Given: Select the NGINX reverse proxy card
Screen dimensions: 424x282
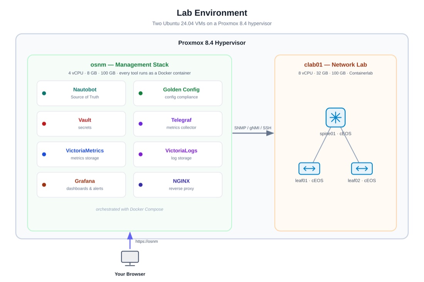Looking at the screenshot, I should point(178,185).
